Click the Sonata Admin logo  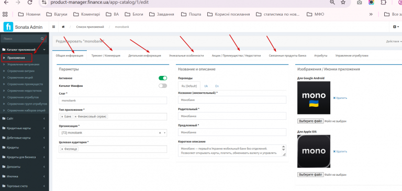point(24,27)
